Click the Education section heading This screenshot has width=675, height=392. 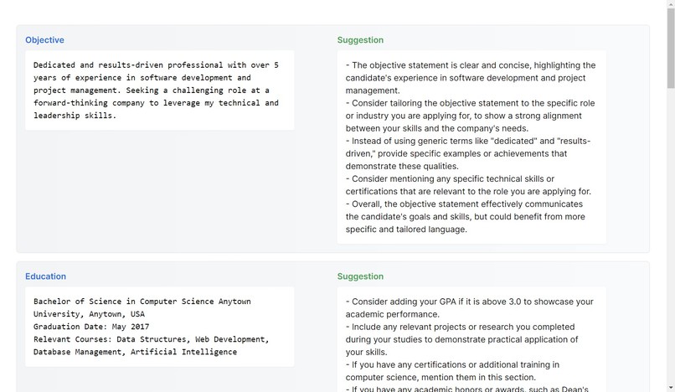(45, 276)
